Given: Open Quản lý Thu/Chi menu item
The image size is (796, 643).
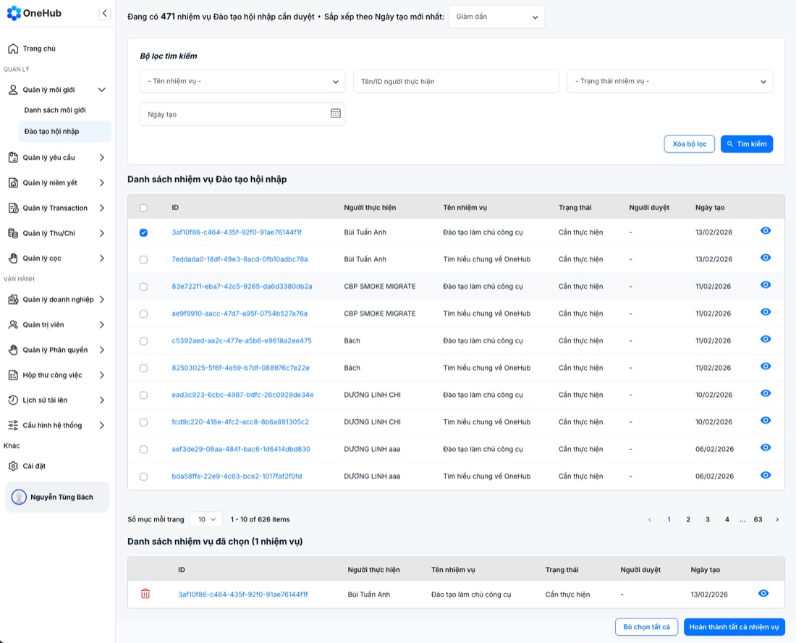Looking at the screenshot, I should [57, 233].
